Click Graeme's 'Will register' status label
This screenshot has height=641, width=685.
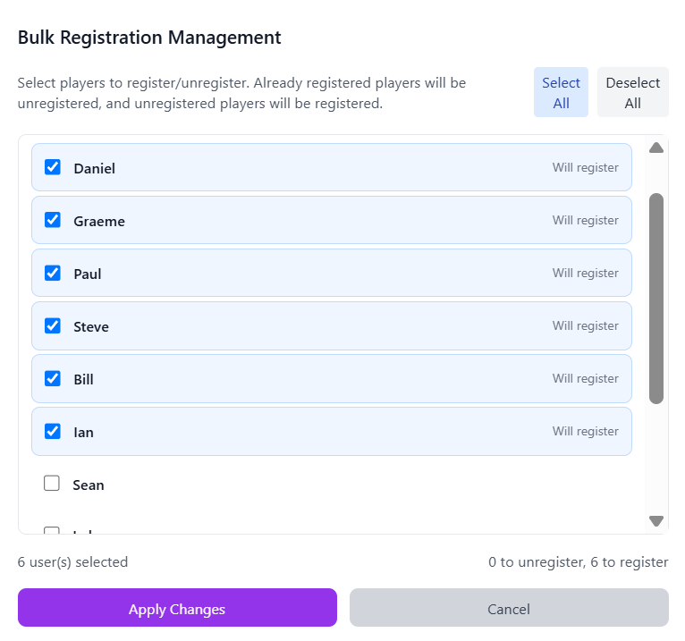tap(585, 220)
